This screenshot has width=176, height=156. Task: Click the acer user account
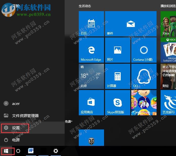32,103
